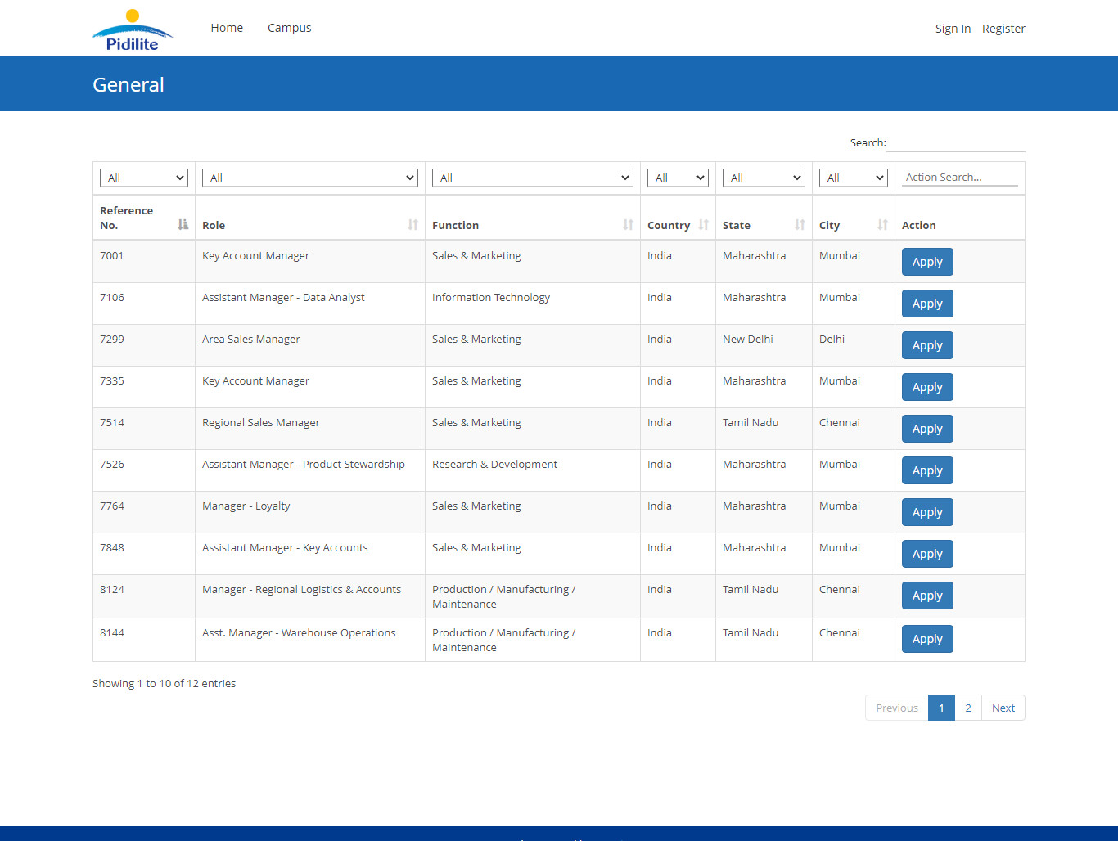Screen dimensions: 1118x841
Task: Open the City filter dropdown
Action: pyautogui.click(x=854, y=178)
